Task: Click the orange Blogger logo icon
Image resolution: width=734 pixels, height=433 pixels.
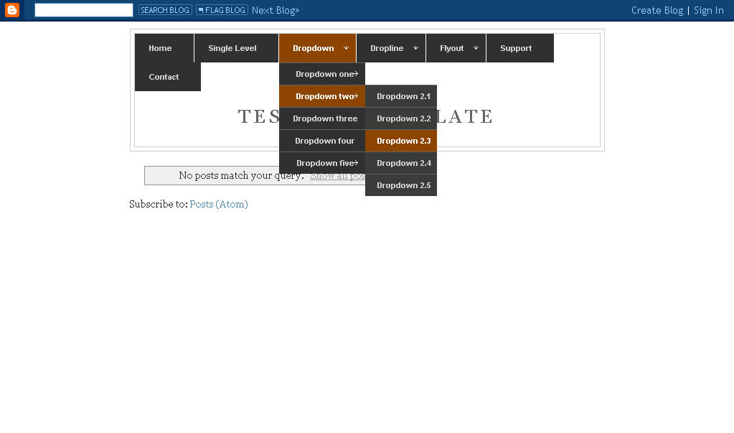Action: (x=12, y=10)
